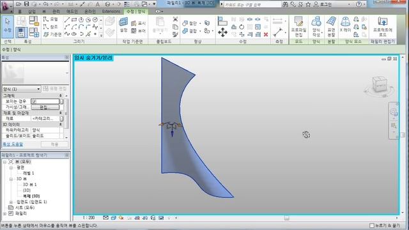
Task: Open the Default 3D View icon
Action: pyautogui.click(x=107, y=4)
